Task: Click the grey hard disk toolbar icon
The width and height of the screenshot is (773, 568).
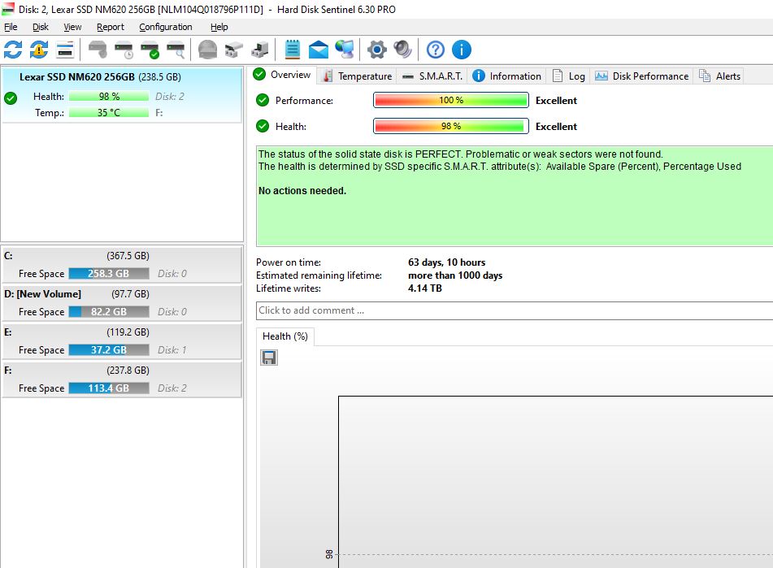Action: pos(98,50)
